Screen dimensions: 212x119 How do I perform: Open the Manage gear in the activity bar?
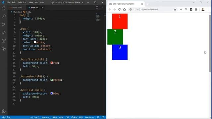point(4,111)
